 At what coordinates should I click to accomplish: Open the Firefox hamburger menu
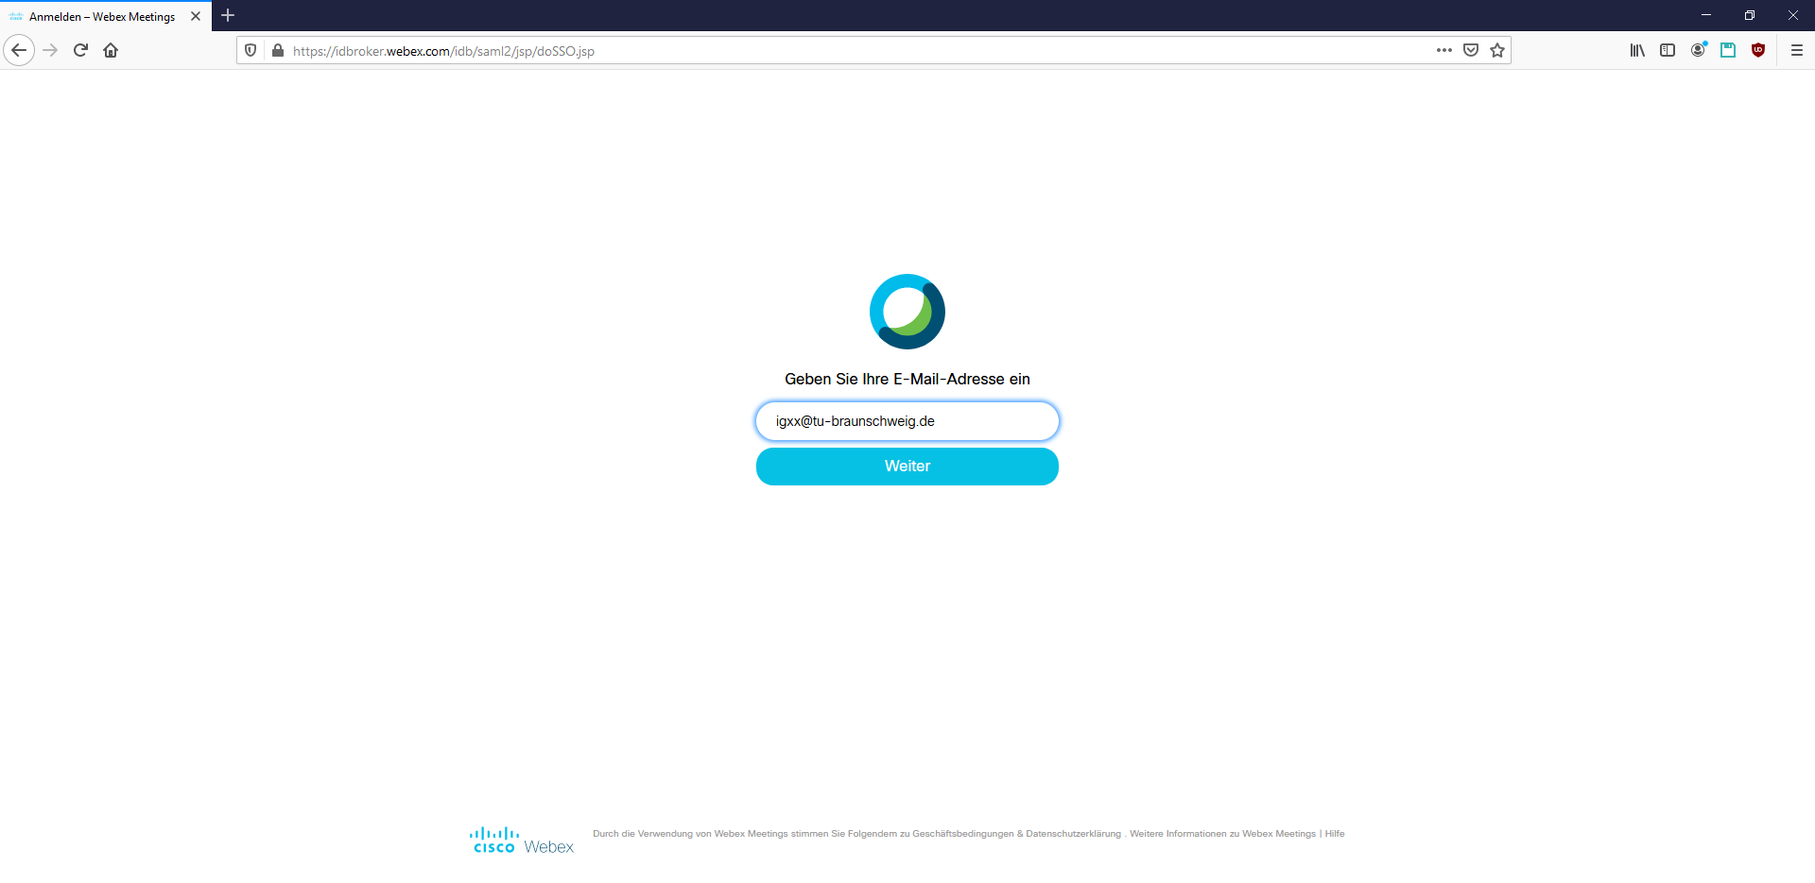(x=1797, y=50)
